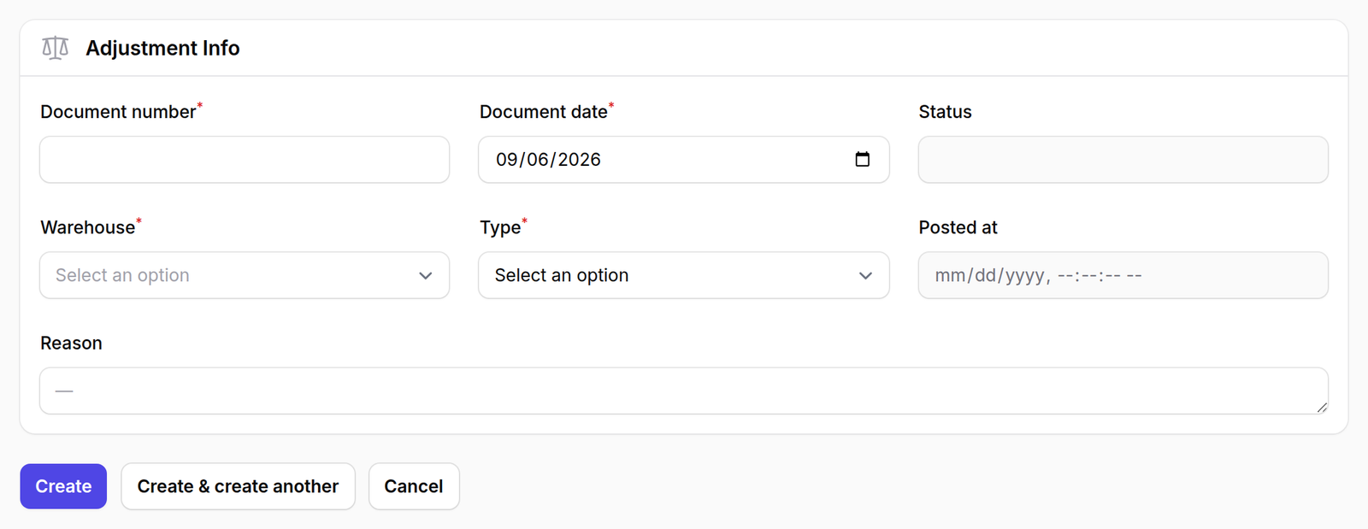Click the scales icon beside Adjustment Info

point(55,49)
